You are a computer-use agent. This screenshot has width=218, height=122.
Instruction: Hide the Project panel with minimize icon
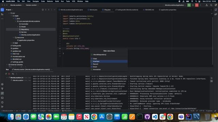[54, 10]
